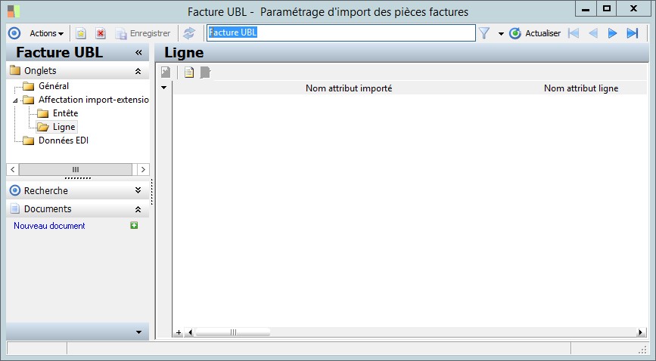Go to the last record arrow

(632, 33)
